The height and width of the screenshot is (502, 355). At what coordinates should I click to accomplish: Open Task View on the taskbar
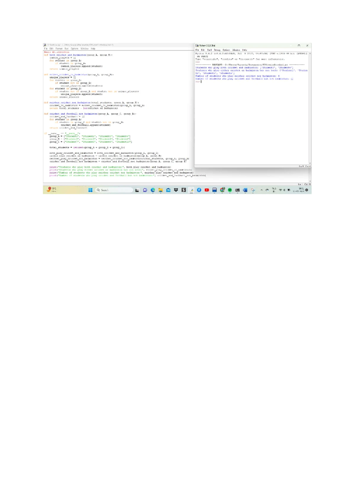pos(137,190)
